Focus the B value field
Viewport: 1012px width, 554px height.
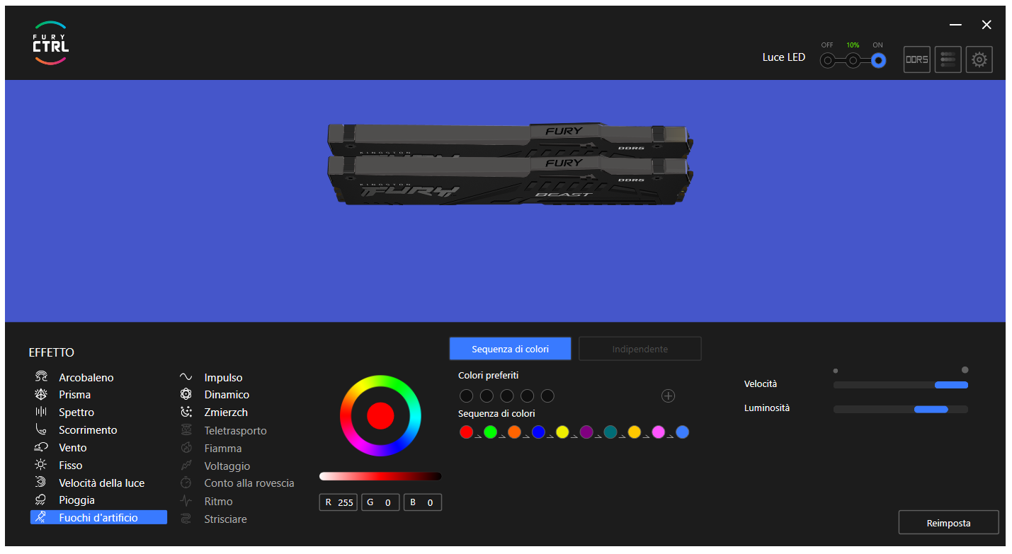423,502
